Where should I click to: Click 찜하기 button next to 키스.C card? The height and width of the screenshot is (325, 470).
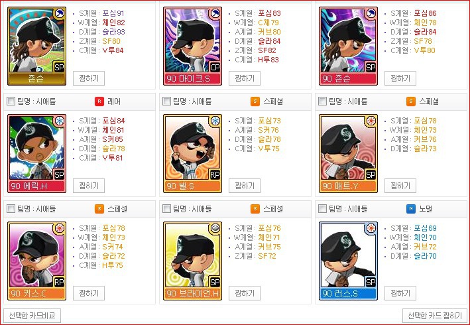89,293
